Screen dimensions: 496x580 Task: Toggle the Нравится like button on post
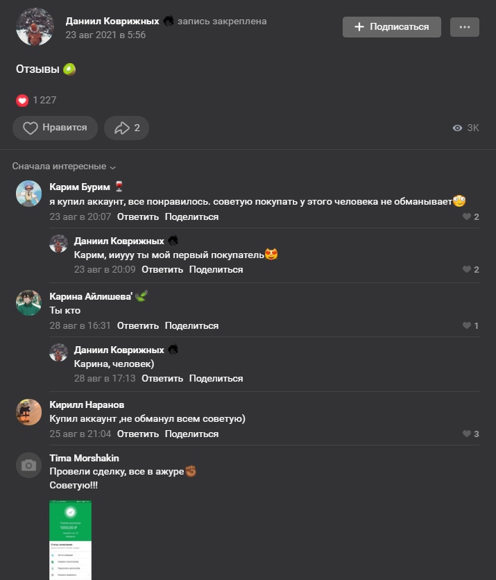coord(55,128)
